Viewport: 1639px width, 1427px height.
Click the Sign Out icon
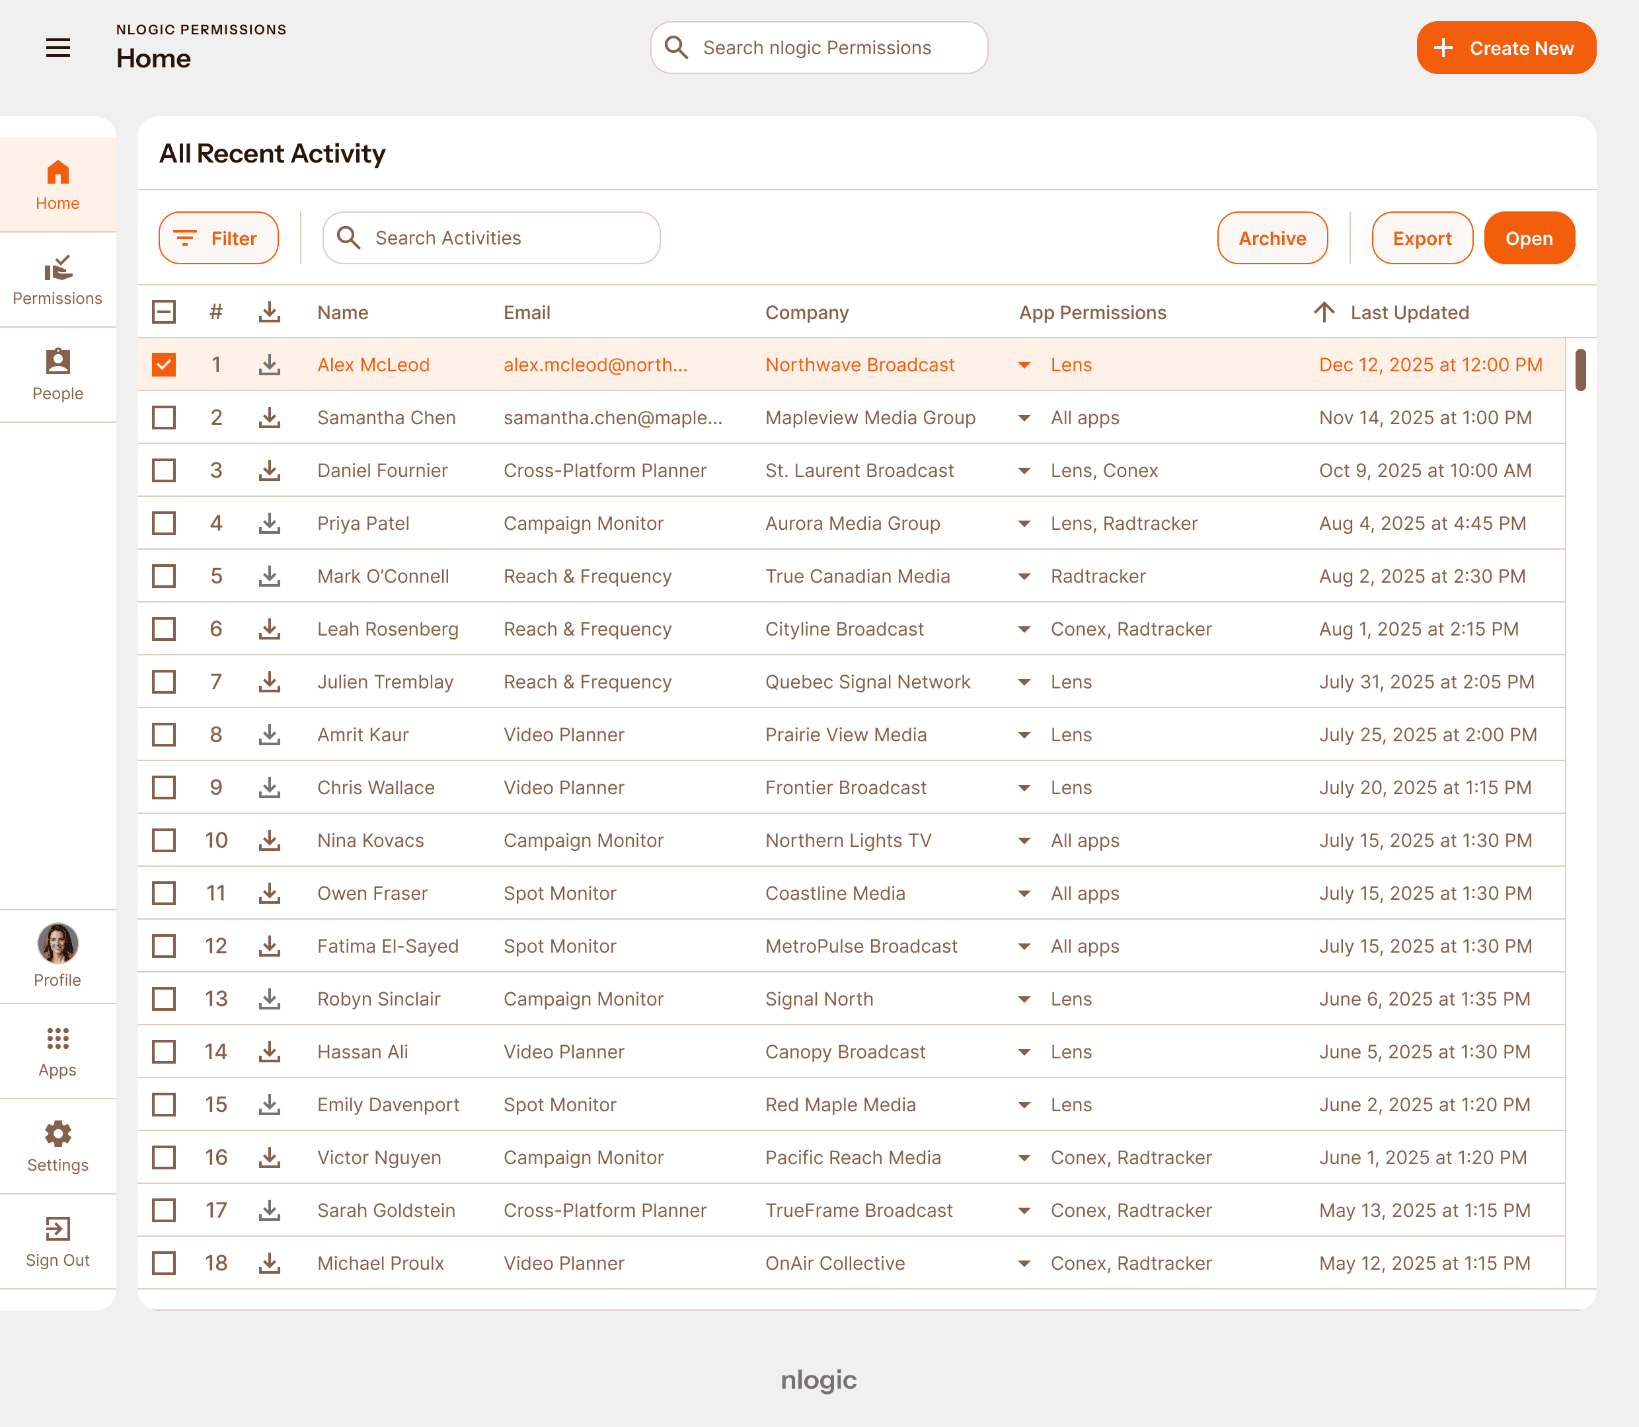point(57,1229)
